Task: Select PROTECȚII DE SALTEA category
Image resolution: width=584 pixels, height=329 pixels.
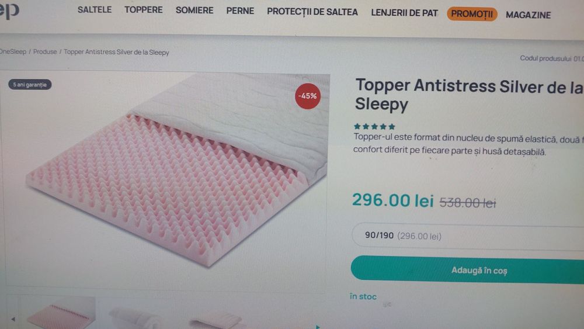Action: [312, 12]
